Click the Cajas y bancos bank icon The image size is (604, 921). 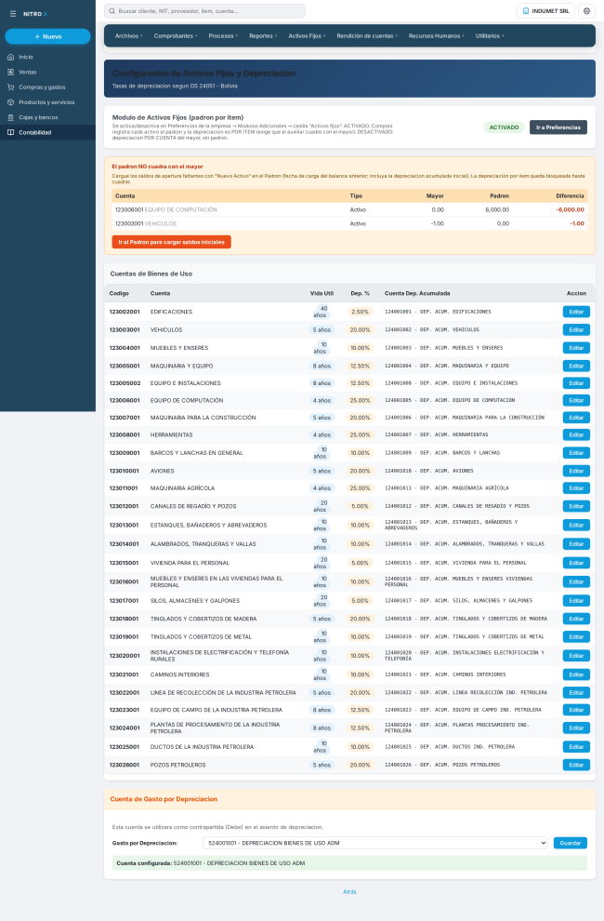point(10,117)
